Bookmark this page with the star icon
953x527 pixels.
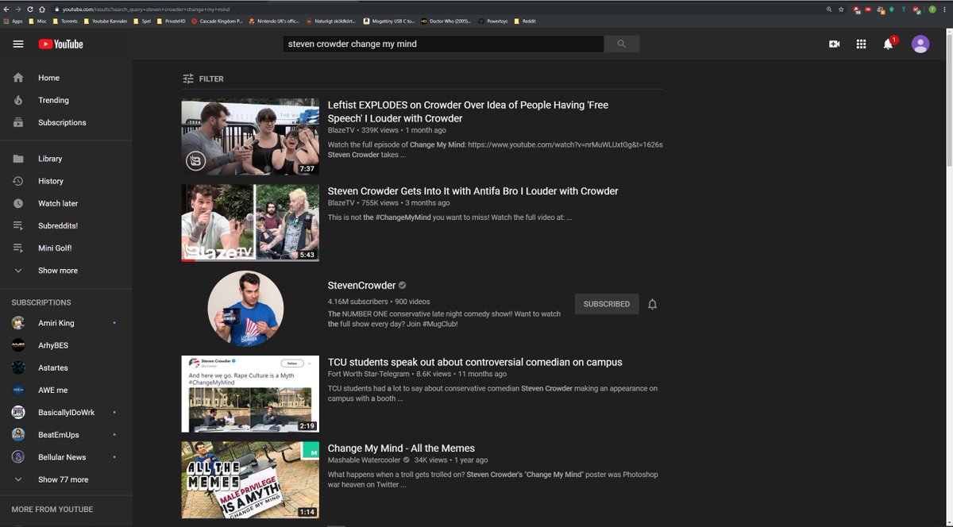click(841, 9)
